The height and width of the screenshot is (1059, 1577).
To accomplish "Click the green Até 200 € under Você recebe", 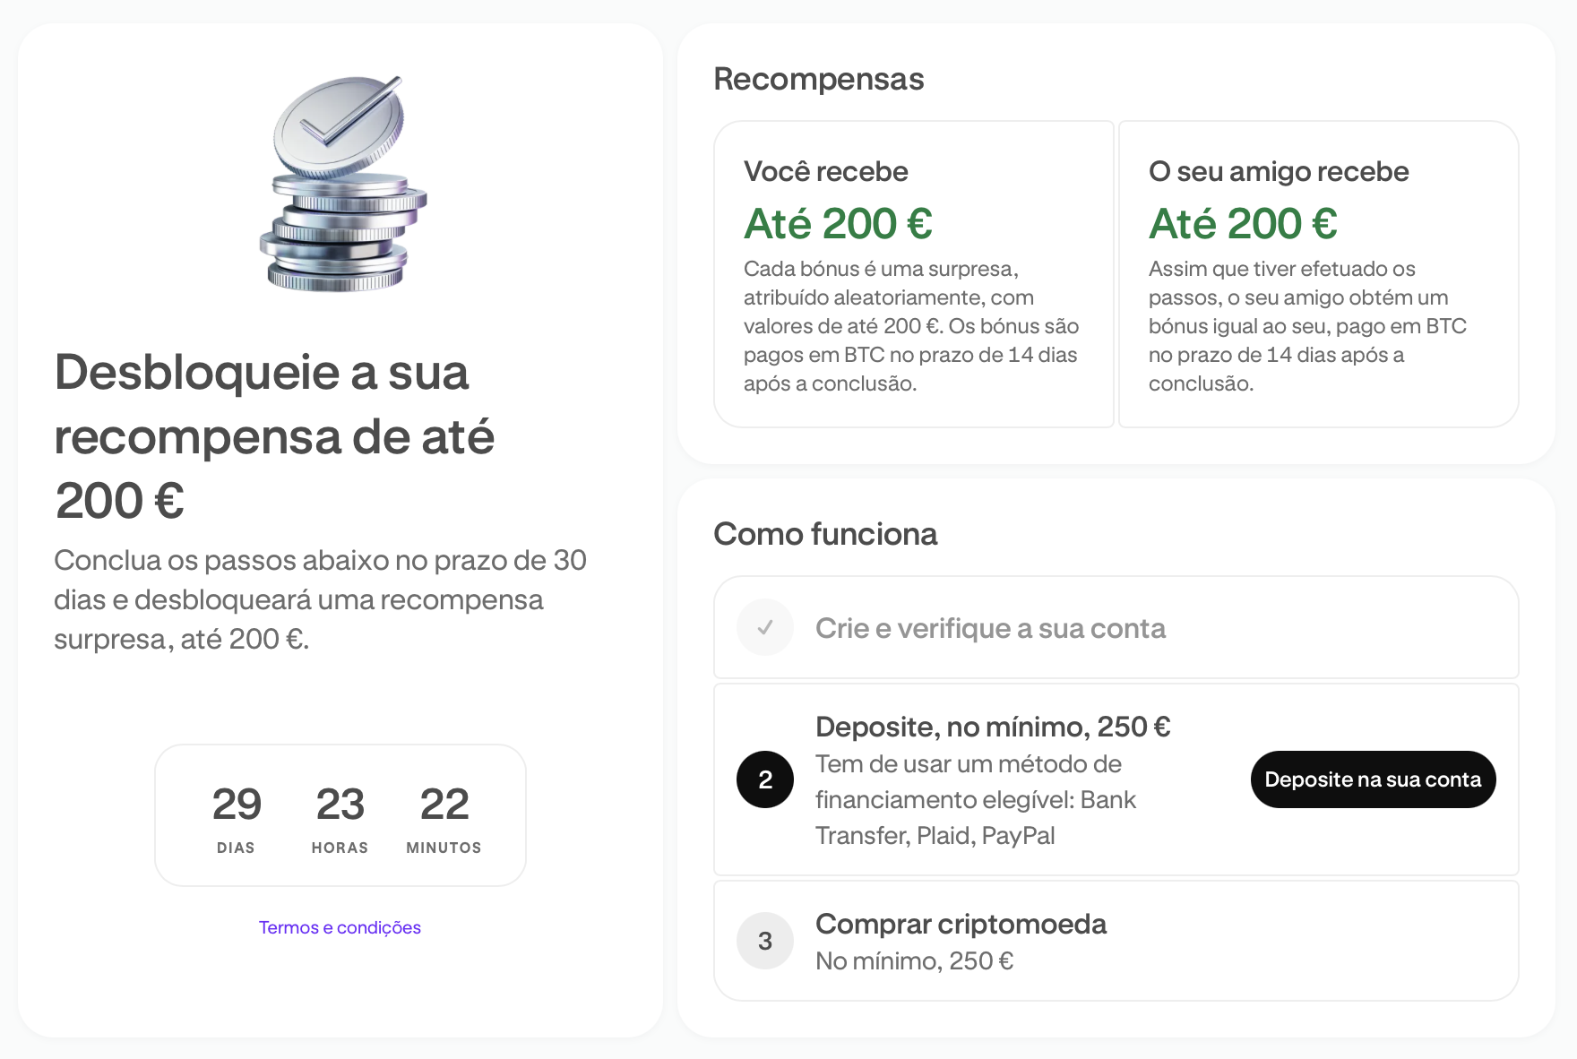I will coord(839,223).
